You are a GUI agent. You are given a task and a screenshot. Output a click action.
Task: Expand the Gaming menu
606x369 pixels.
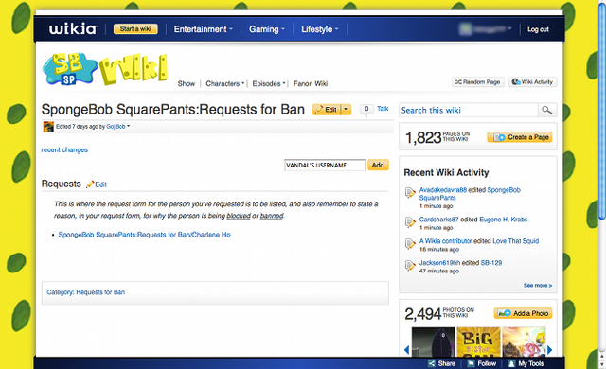pyautogui.click(x=267, y=29)
